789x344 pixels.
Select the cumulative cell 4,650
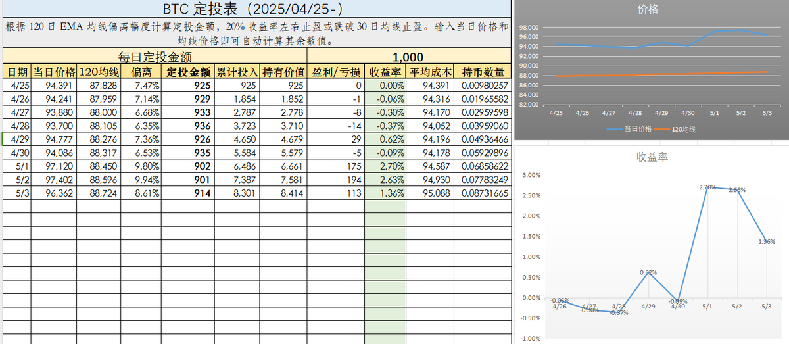(237, 139)
